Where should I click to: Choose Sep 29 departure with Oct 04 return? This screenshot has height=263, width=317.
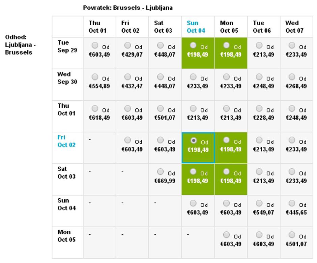click(x=193, y=45)
